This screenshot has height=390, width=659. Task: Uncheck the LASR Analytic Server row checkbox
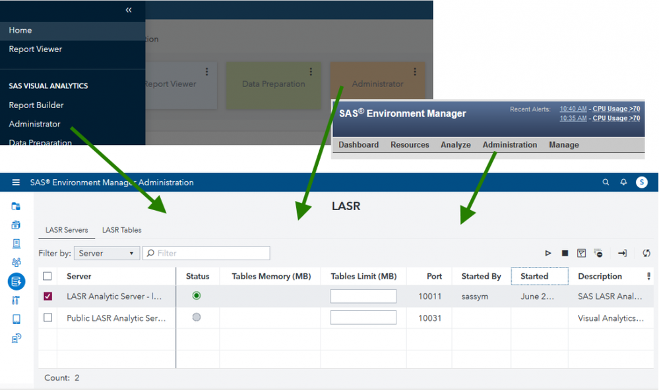pos(48,296)
